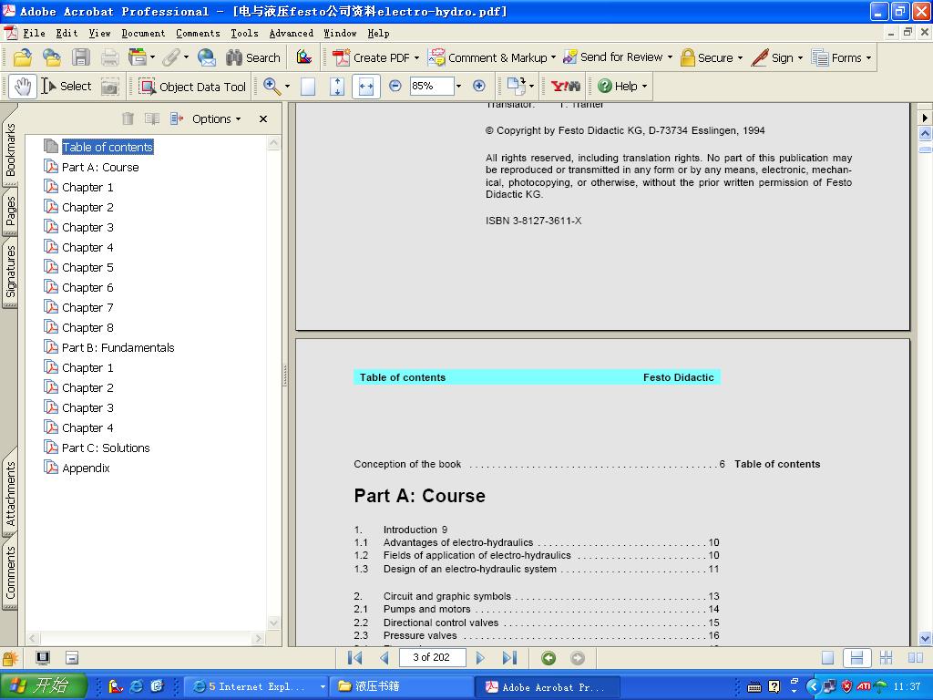Open the Comments menu
Image resolution: width=933 pixels, height=700 pixels.
coord(198,34)
